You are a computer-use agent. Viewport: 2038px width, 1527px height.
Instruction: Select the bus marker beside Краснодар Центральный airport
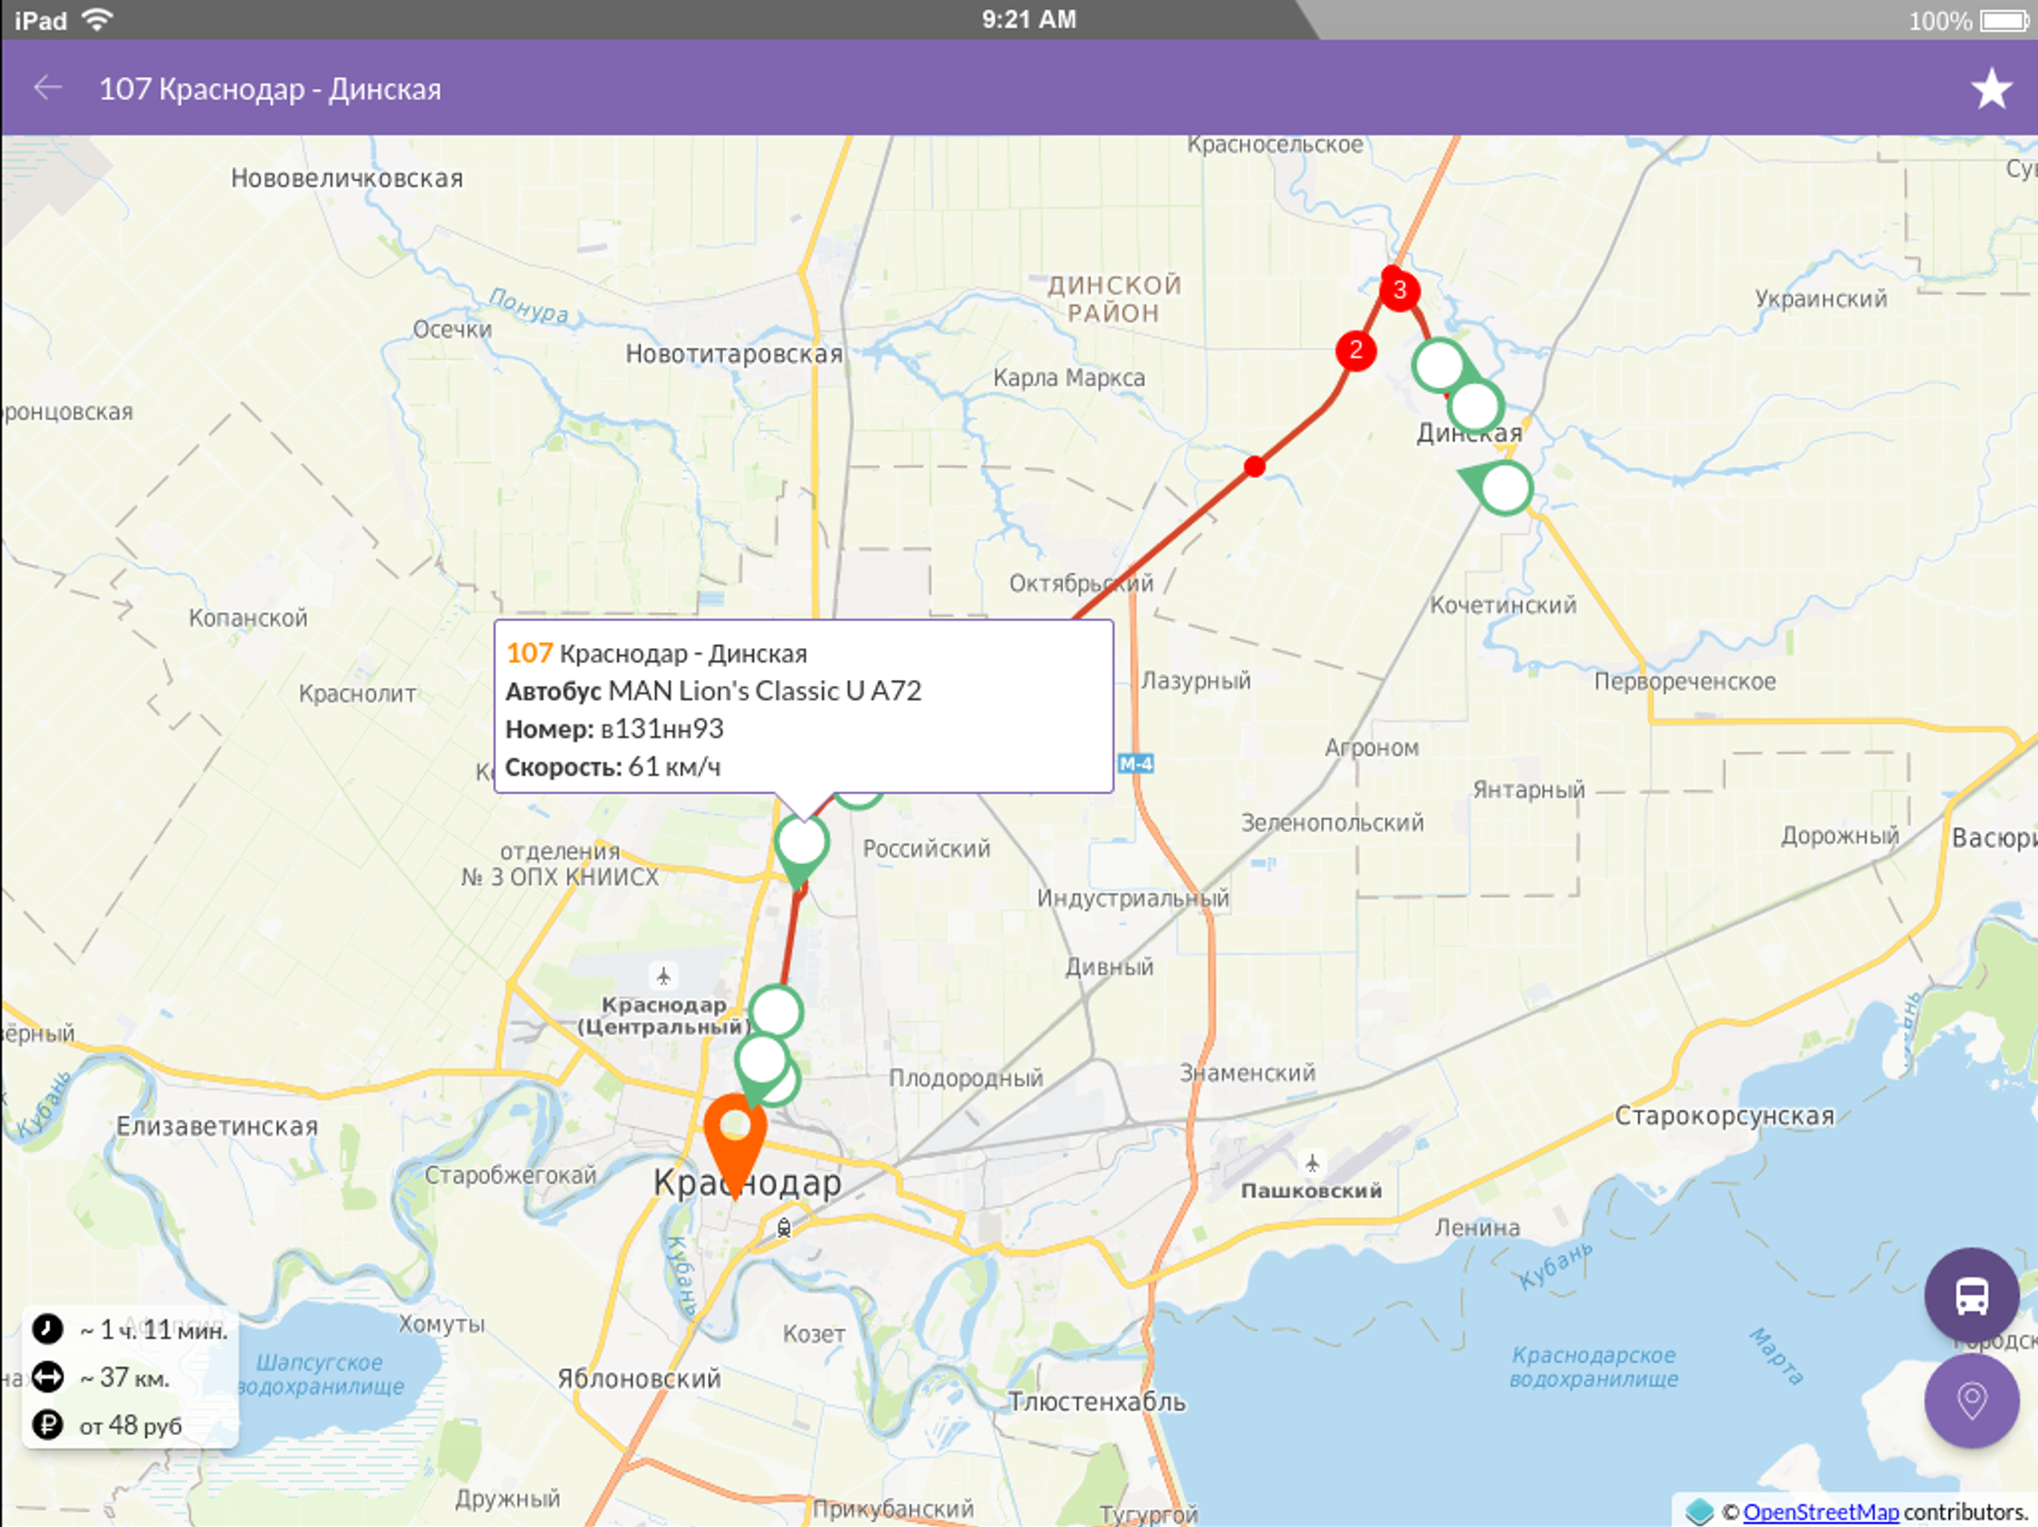click(x=776, y=1011)
